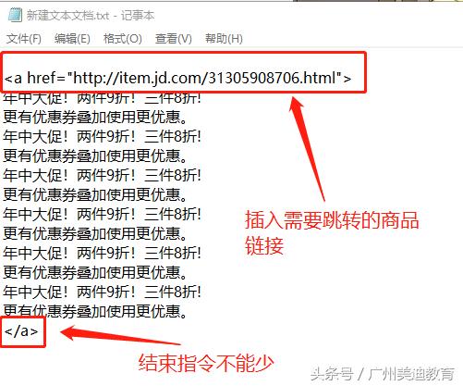The height and width of the screenshot is (386, 463).
Task: Open the 编辑(E) menu
Action: [72, 39]
